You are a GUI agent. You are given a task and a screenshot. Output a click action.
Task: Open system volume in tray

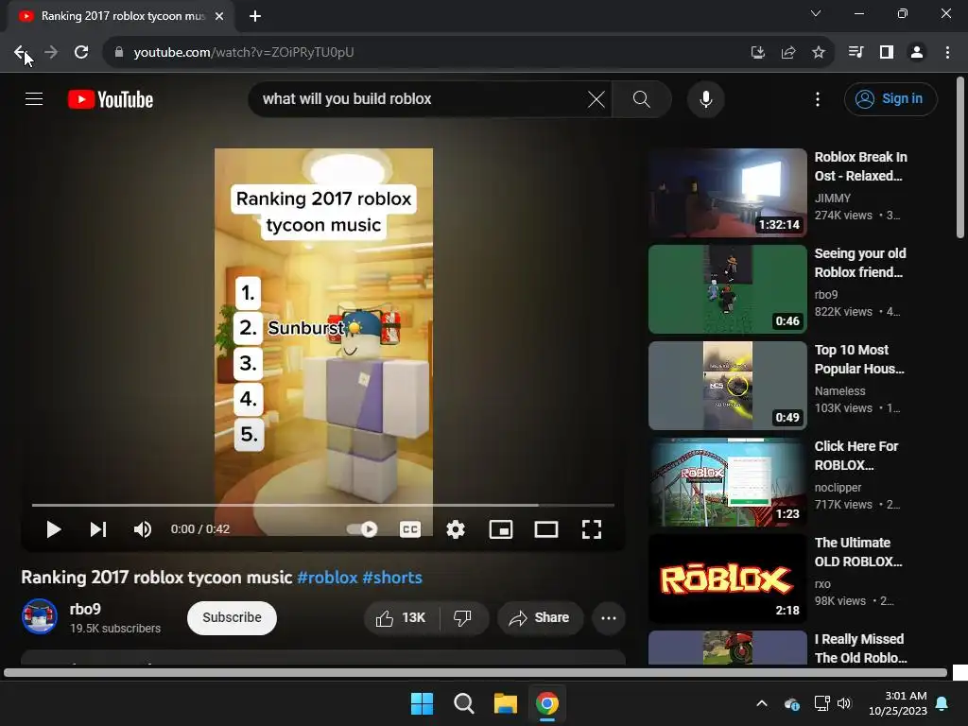(x=844, y=703)
